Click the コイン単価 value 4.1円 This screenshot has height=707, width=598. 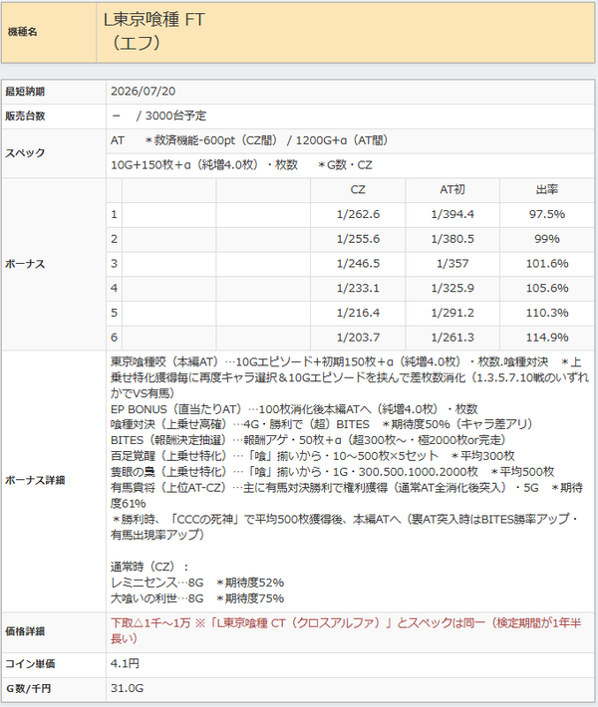point(125,664)
